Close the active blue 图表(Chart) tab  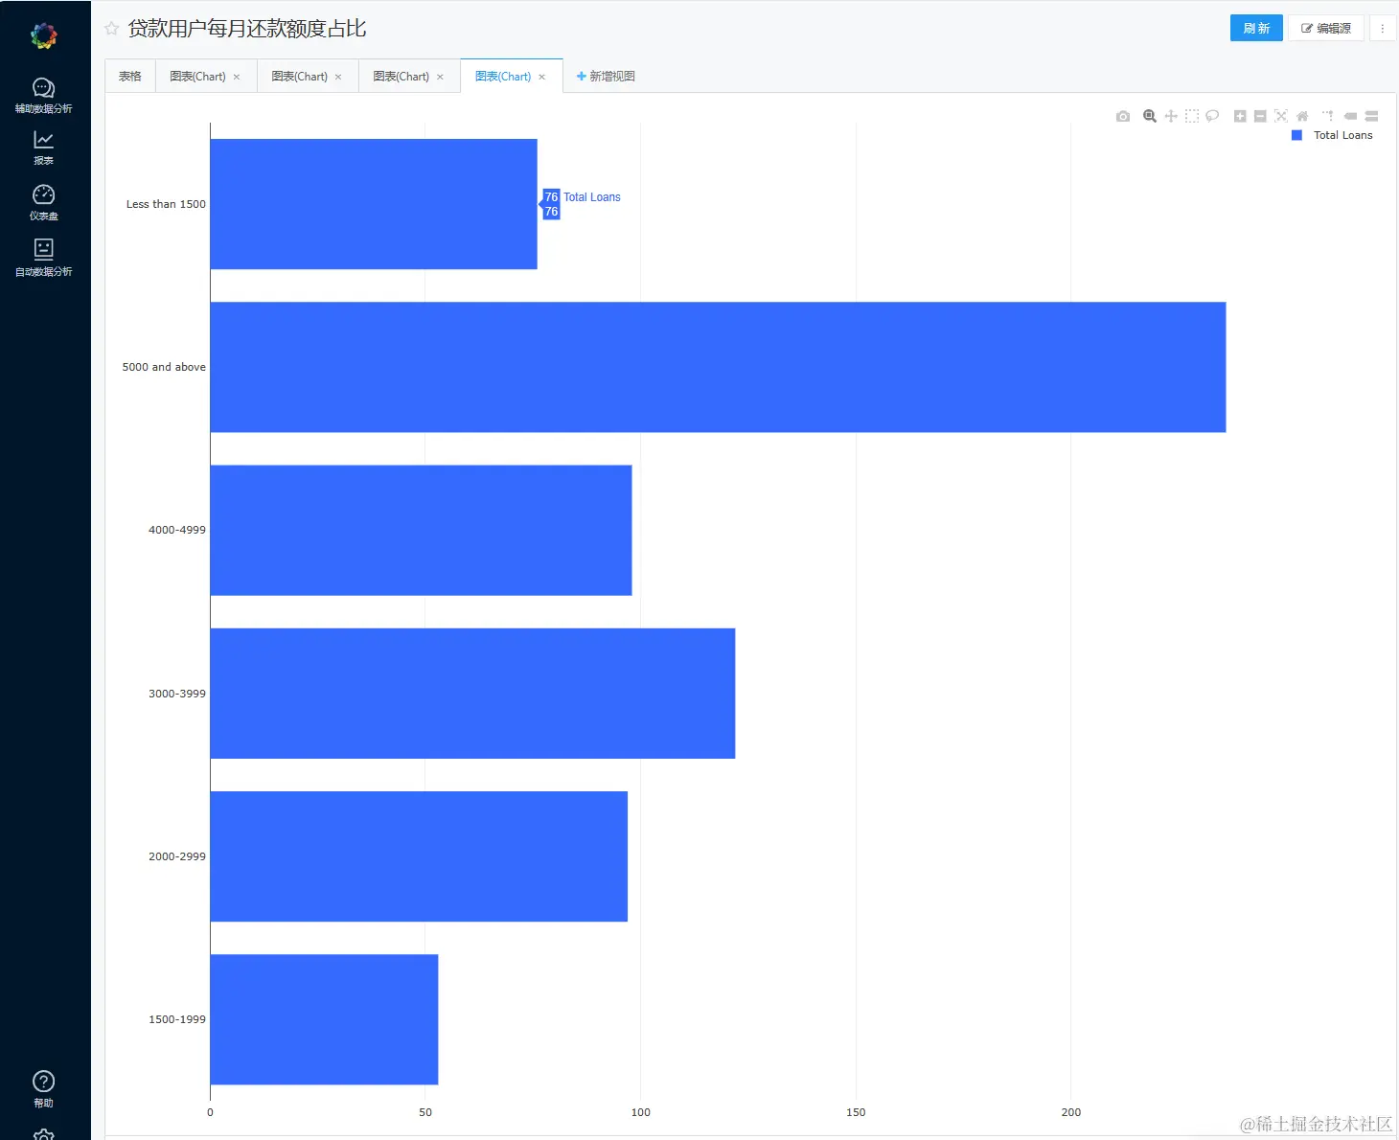coord(542,77)
